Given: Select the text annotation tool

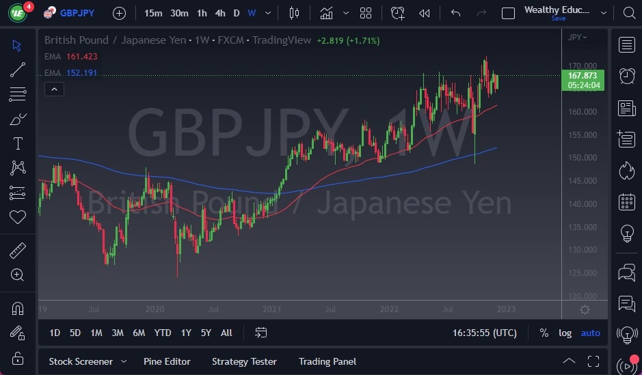Looking at the screenshot, I should pos(18,143).
